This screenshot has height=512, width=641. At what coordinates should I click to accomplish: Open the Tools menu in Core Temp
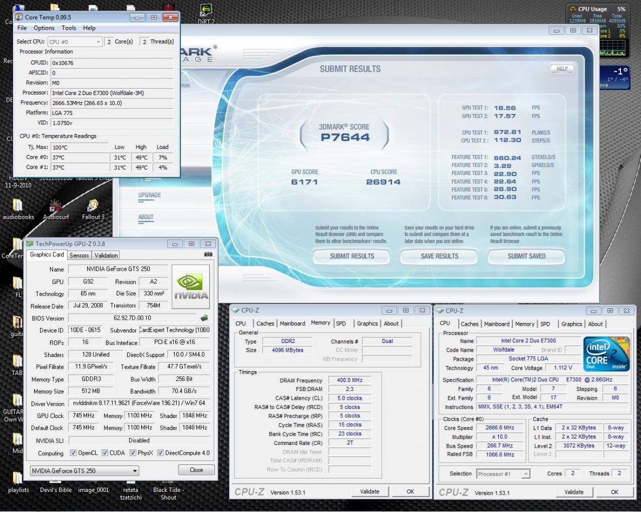tap(69, 28)
